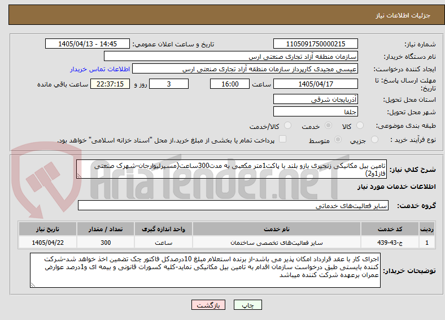
Task: Click service code cell ج-43-439
Action: click(x=390, y=243)
